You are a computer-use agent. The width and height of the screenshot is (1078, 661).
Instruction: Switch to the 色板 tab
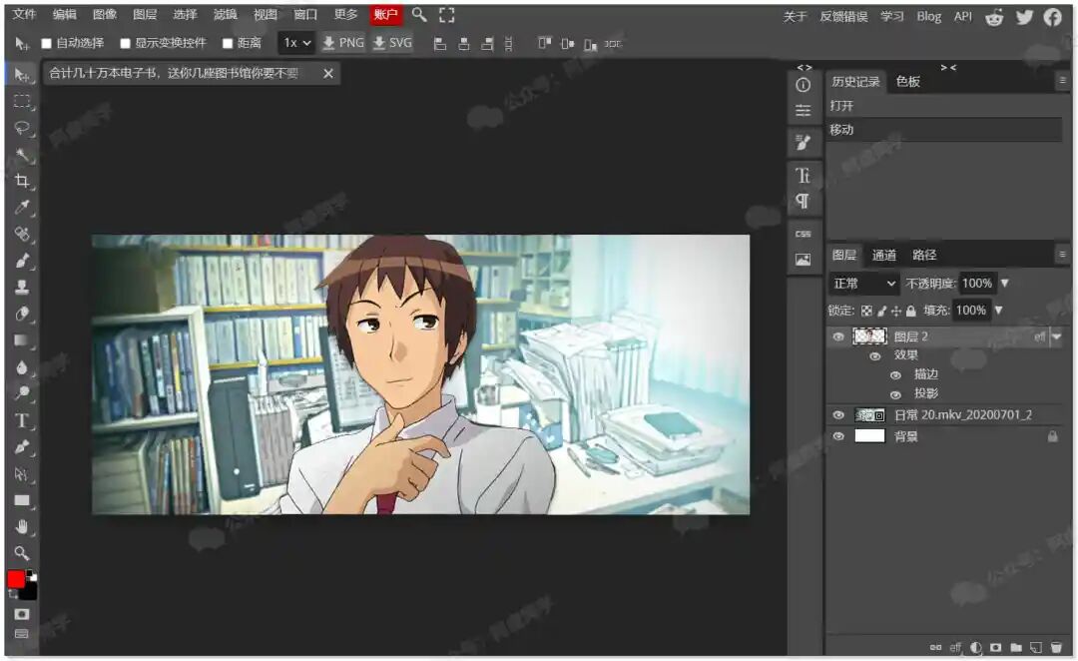(x=907, y=82)
